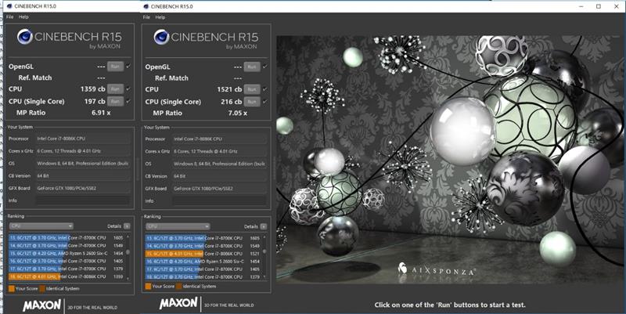
Task: Toggle single core checkbox beside 197 cb
Action: (x=128, y=101)
